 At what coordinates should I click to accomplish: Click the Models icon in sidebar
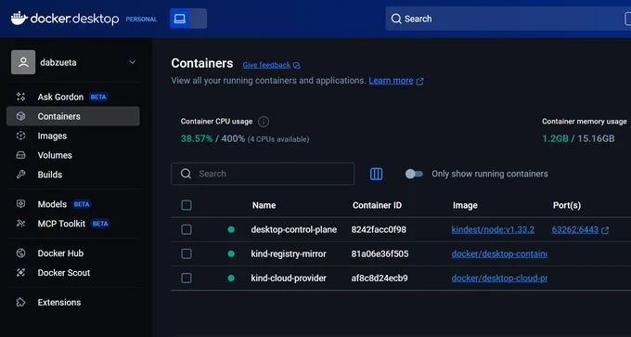[21, 204]
